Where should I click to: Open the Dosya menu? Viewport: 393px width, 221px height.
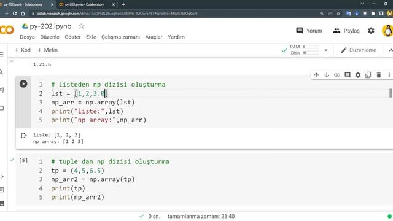pos(27,37)
